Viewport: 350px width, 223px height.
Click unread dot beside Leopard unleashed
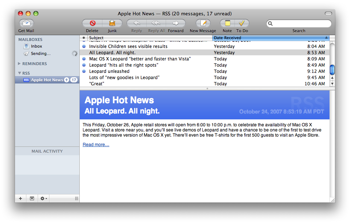coord(84,71)
